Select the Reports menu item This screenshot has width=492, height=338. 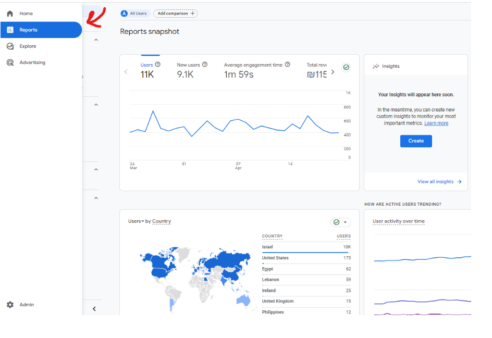point(41,30)
